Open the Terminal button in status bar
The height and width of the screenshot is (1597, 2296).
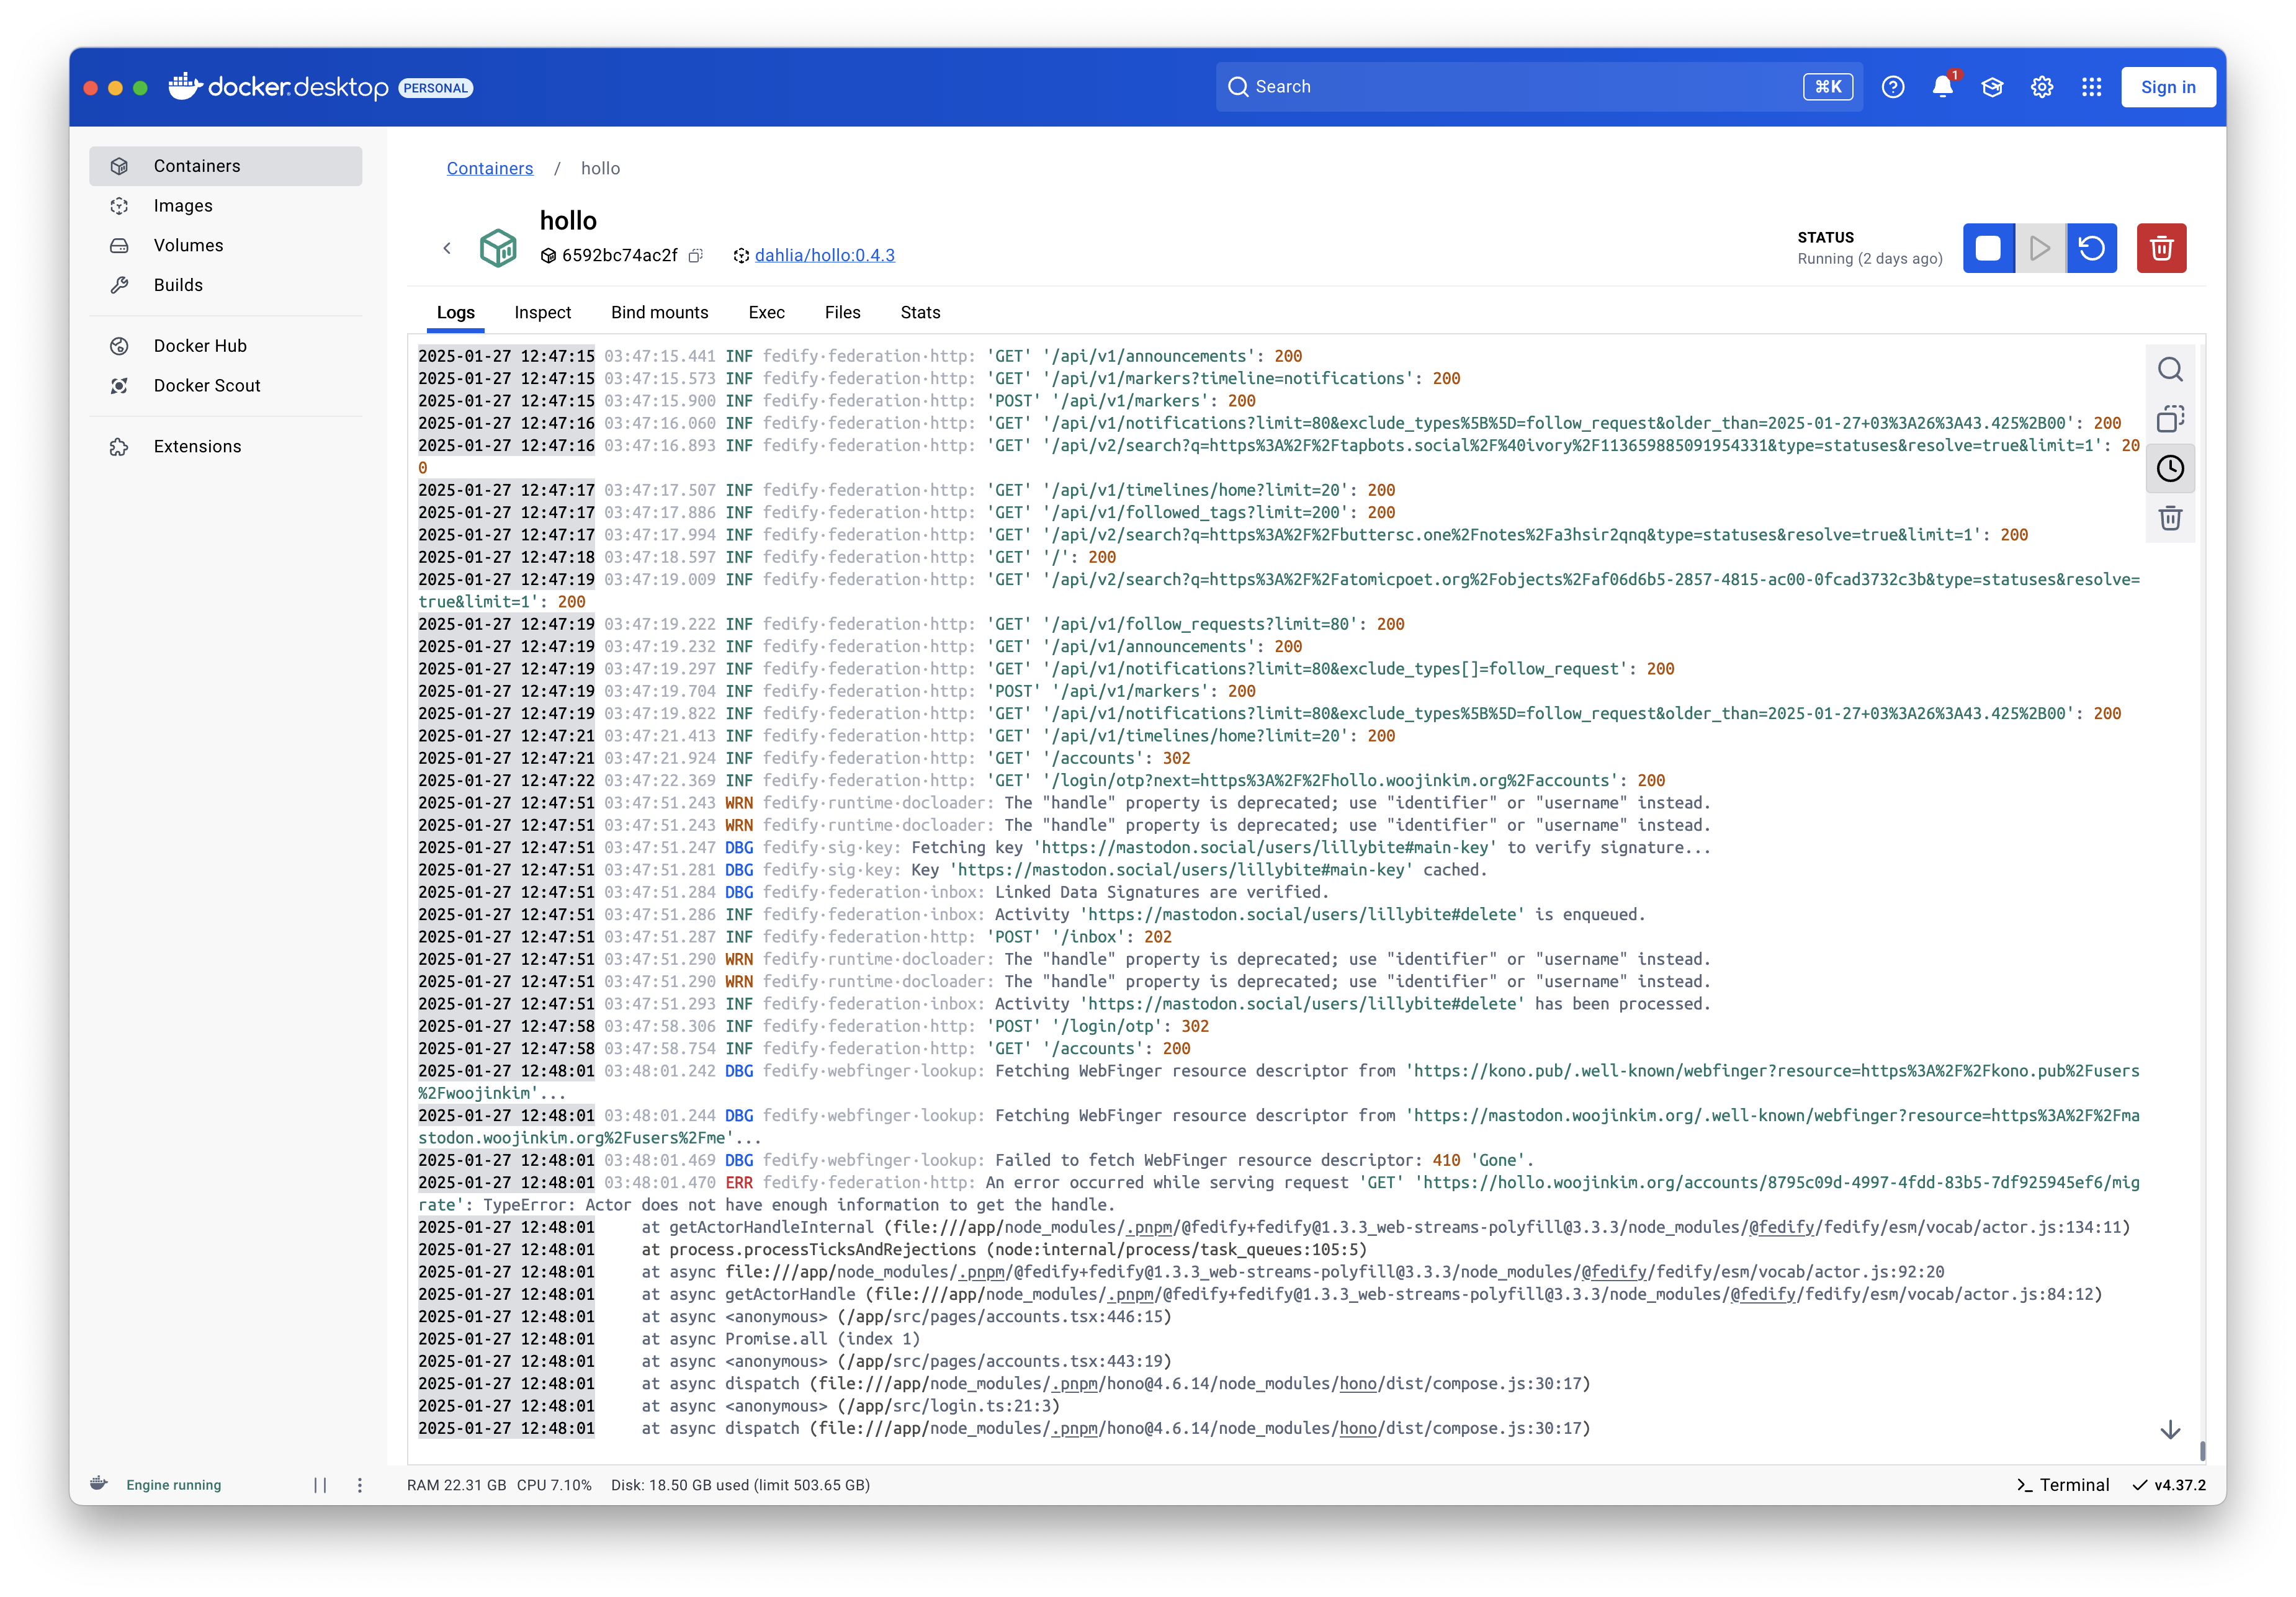(2063, 1485)
